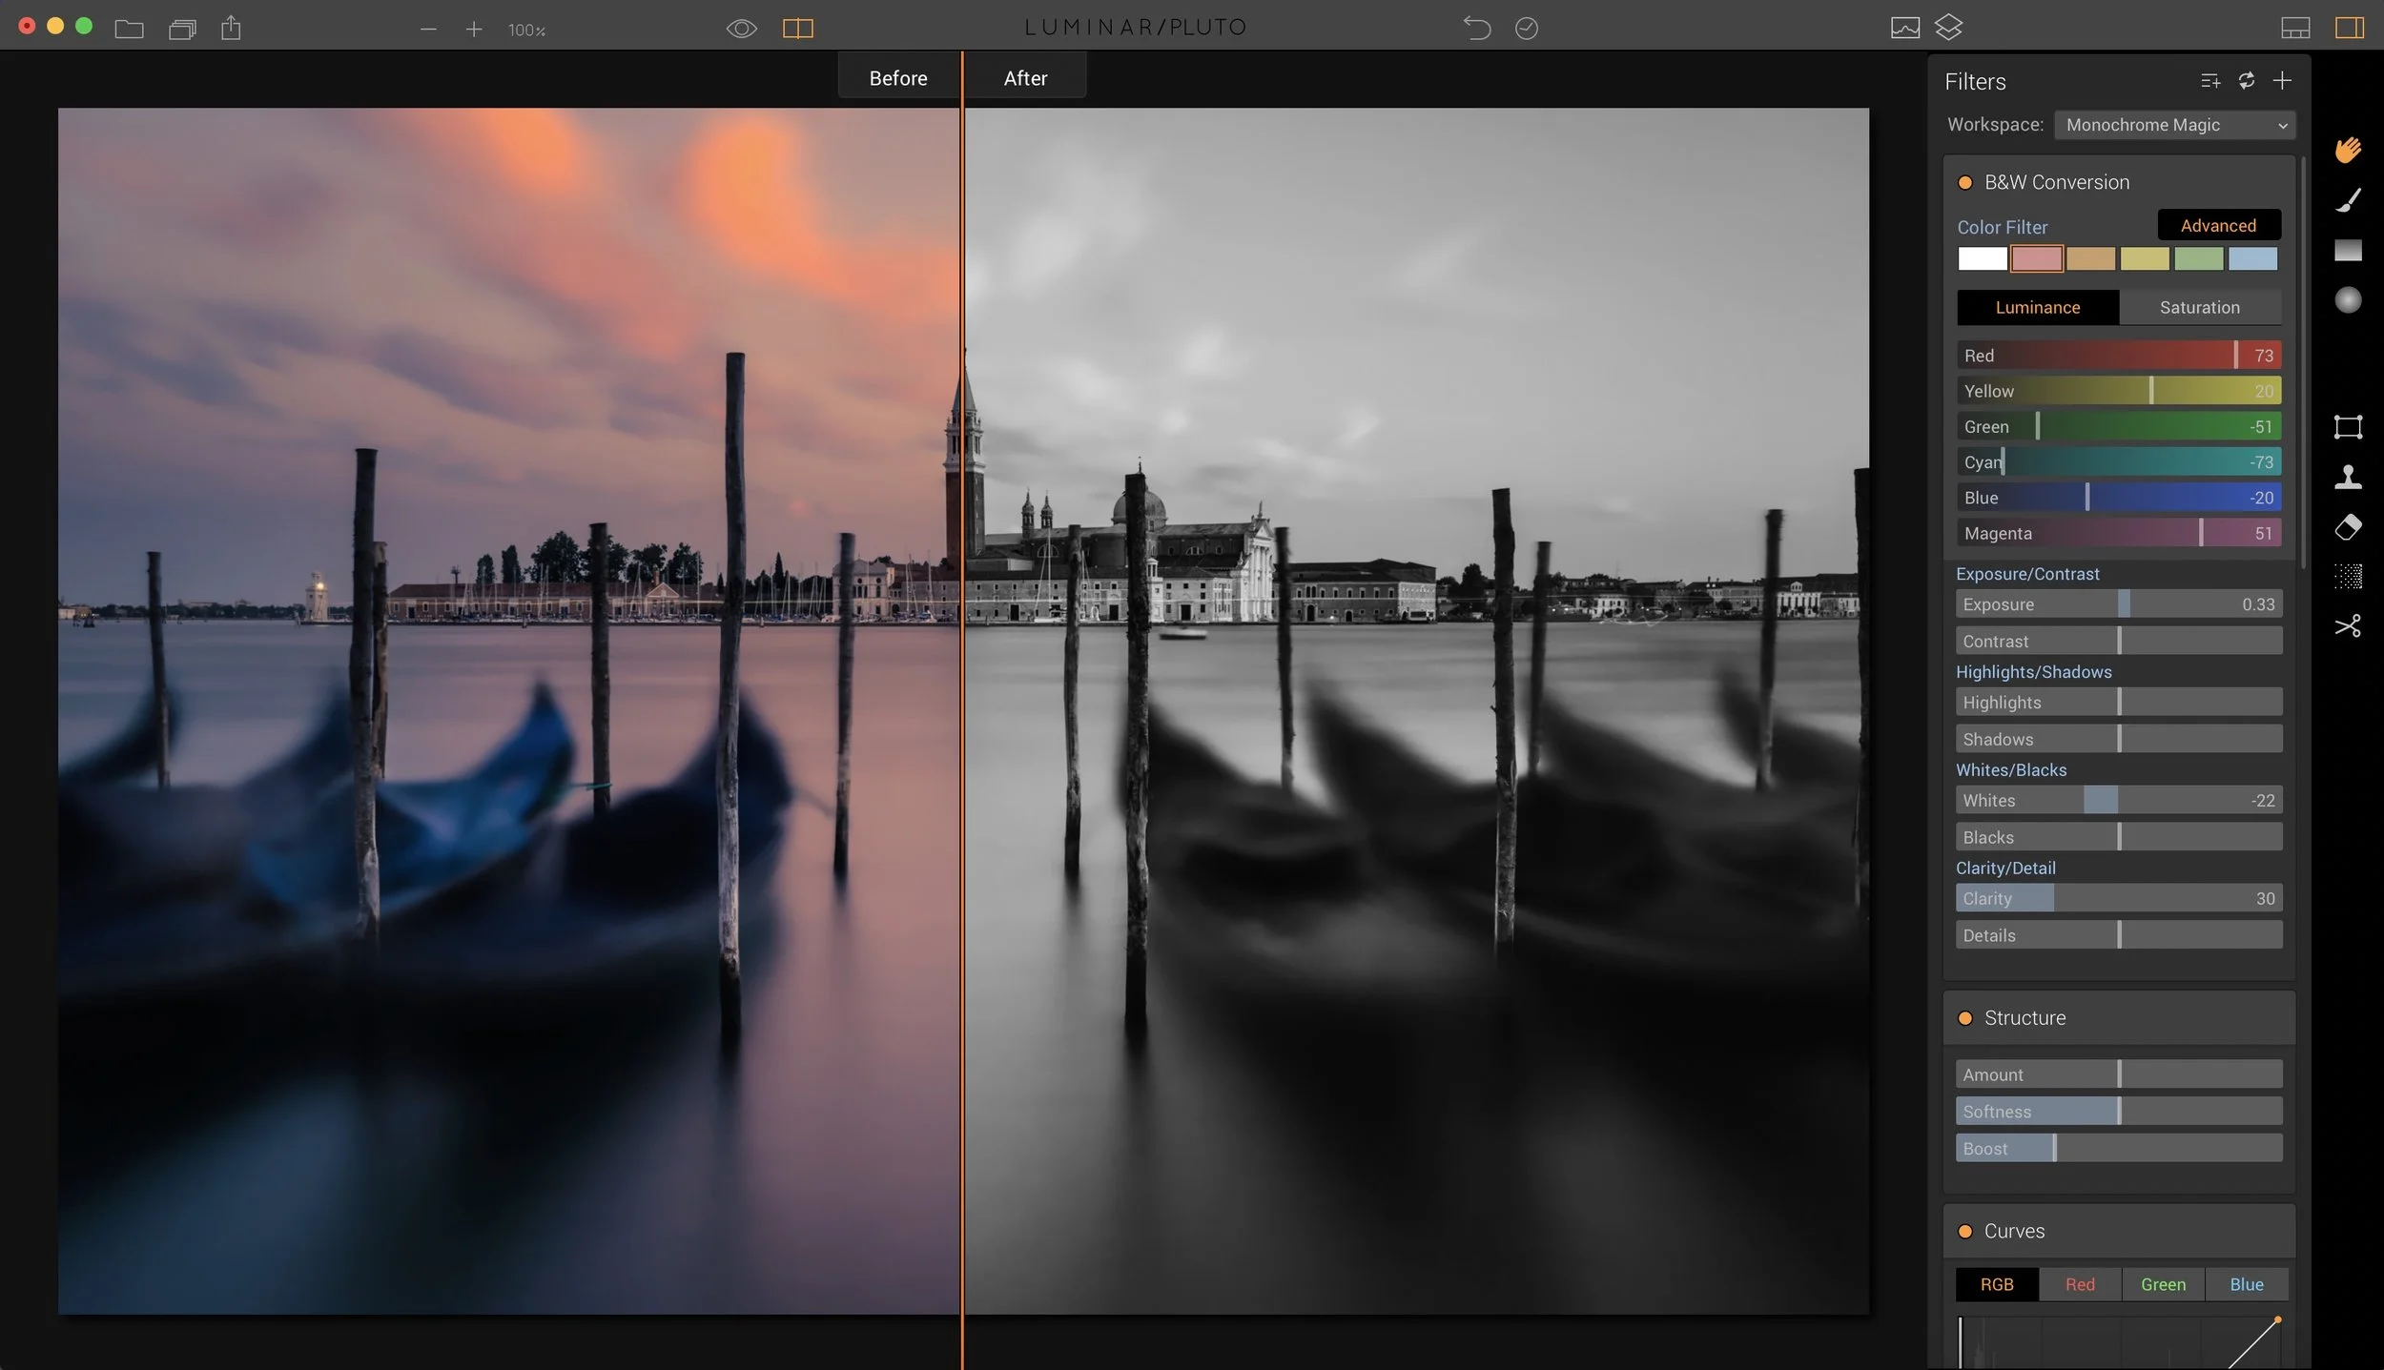Screen dimensions: 2384x1370
Task: Select the Clone Stamp tool
Action: [2348, 477]
